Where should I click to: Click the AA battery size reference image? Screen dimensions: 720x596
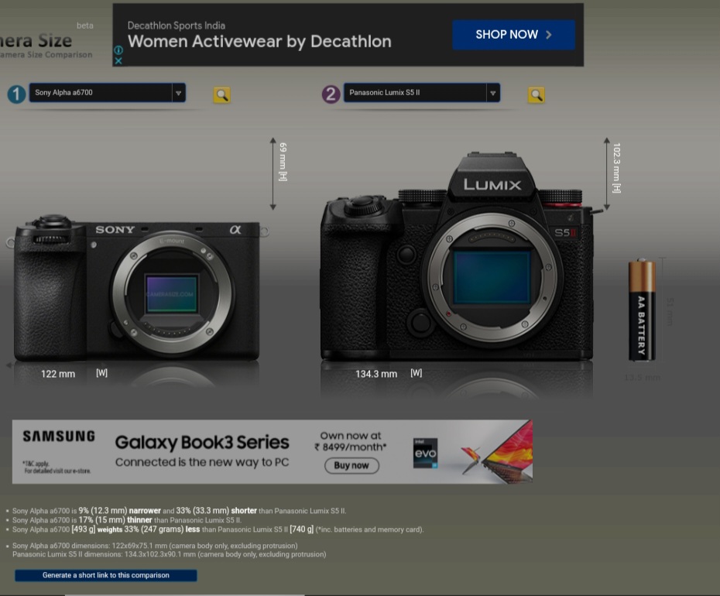pyautogui.click(x=642, y=310)
